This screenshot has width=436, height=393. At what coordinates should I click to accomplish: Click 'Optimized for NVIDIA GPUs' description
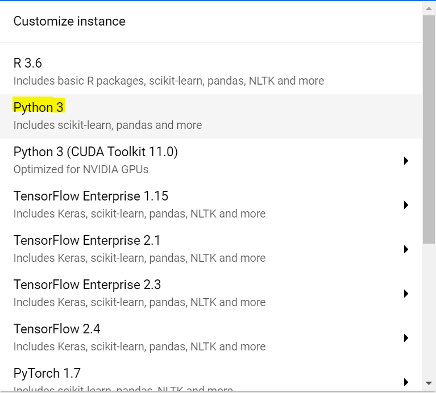point(81,169)
